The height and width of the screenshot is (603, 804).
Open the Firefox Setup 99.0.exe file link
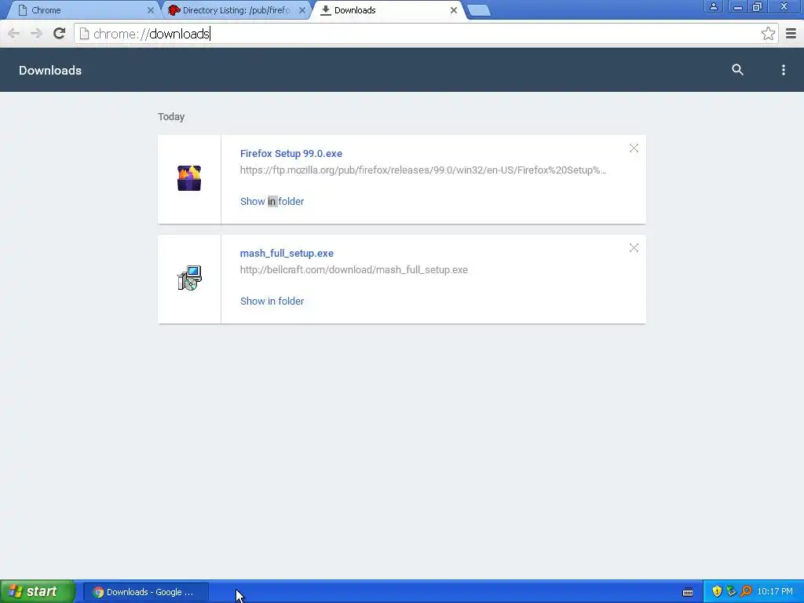click(x=291, y=154)
